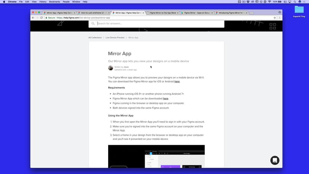Bookmark page with star icon
Screen dimensions: 309x174
point(275,18)
